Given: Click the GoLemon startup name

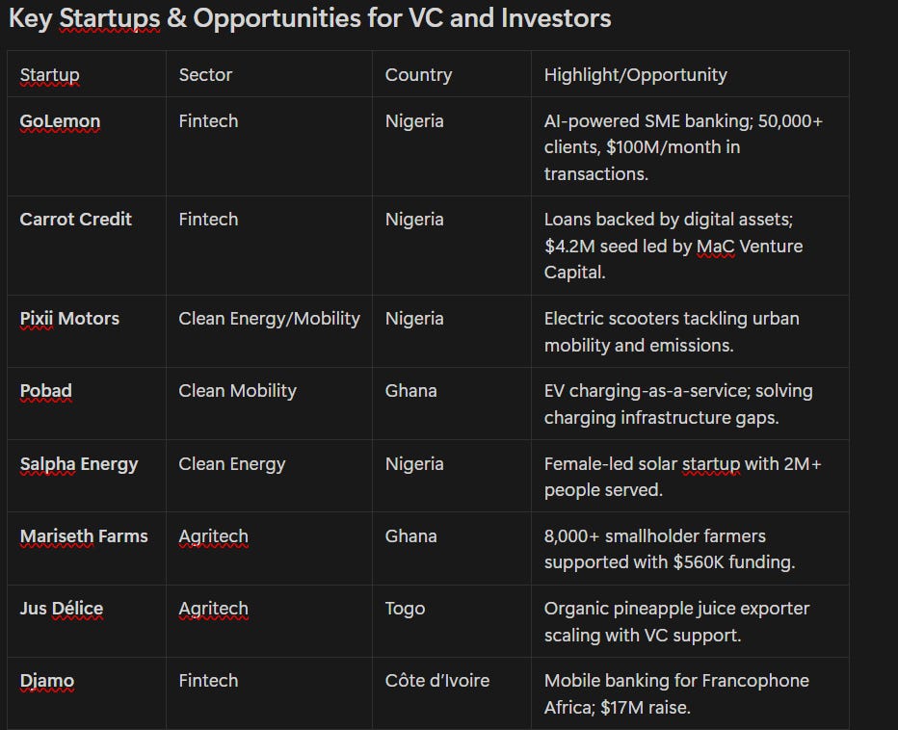Looking at the screenshot, I should (60, 120).
